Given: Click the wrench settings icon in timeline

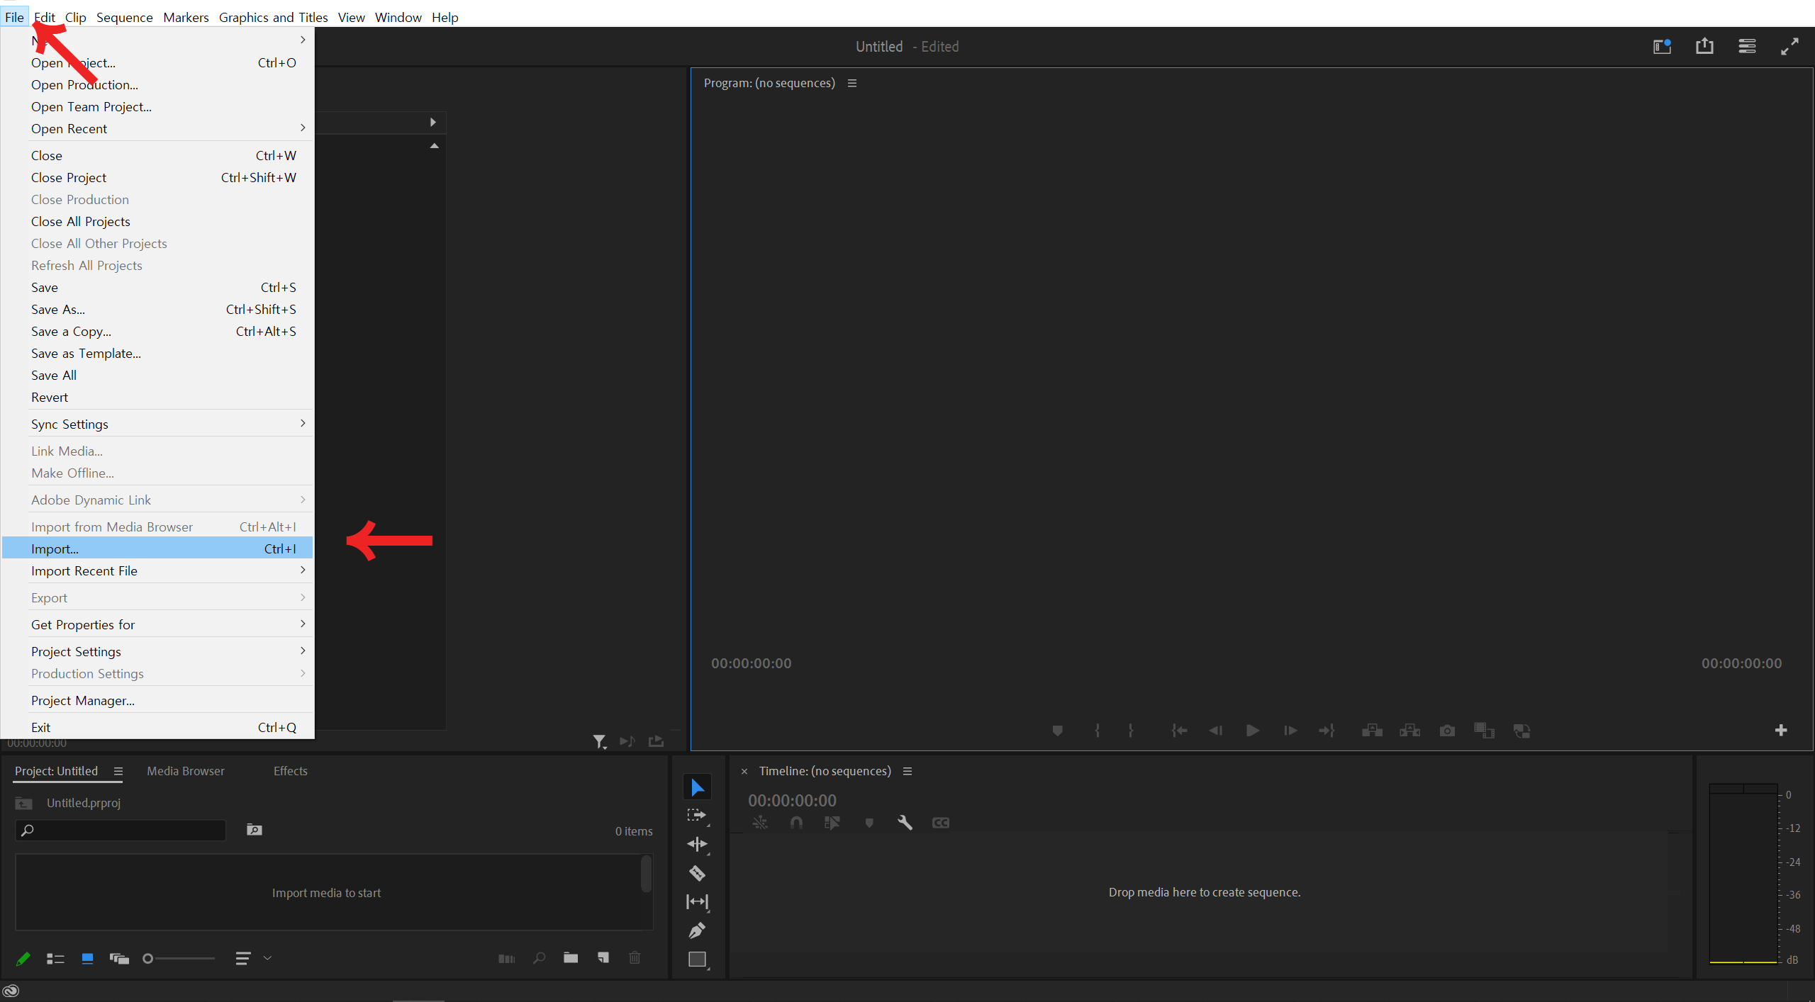Looking at the screenshot, I should tap(905, 823).
